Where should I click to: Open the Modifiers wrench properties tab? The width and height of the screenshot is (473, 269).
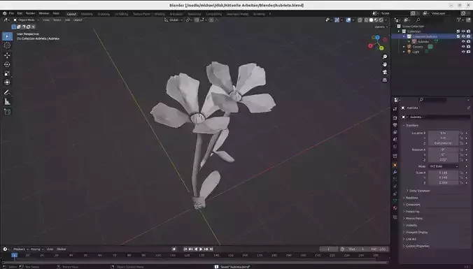[x=395, y=173]
